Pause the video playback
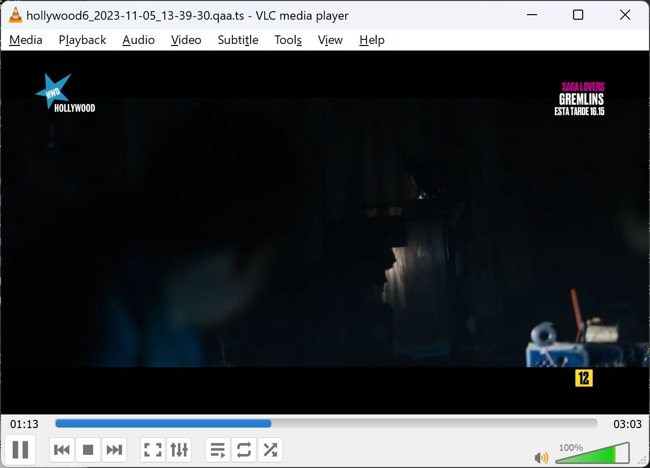 (x=20, y=449)
